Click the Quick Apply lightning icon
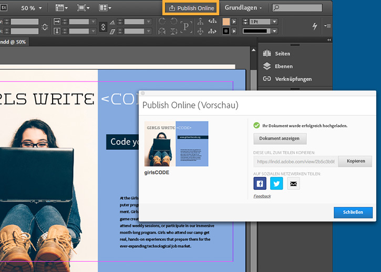Viewport: 381px width, 272px height. (x=315, y=26)
